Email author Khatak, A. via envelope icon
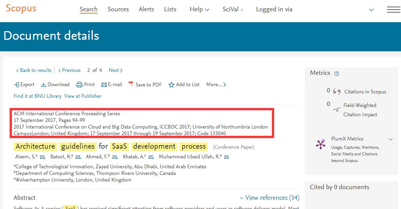This screenshot has width=401, height=209. 151,157
